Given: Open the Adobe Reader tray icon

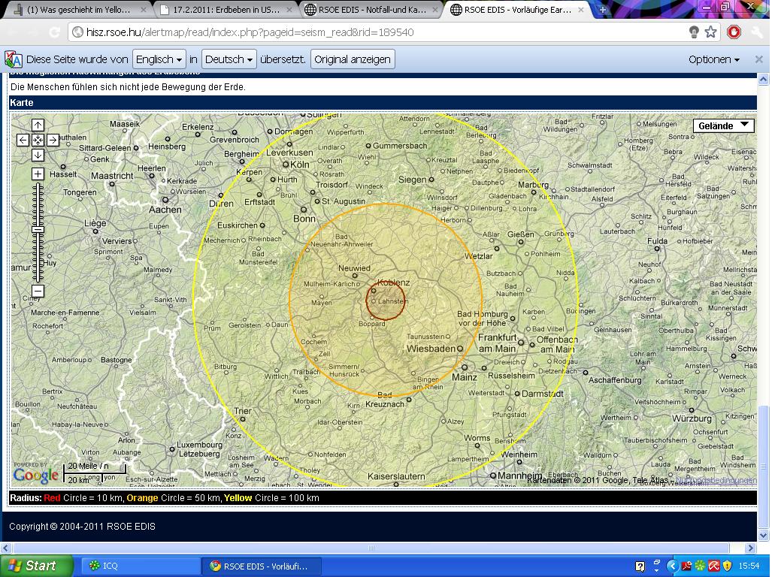Looking at the screenshot, I should (687, 566).
